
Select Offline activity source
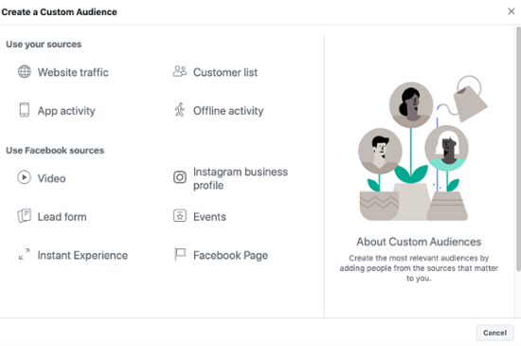228,111
